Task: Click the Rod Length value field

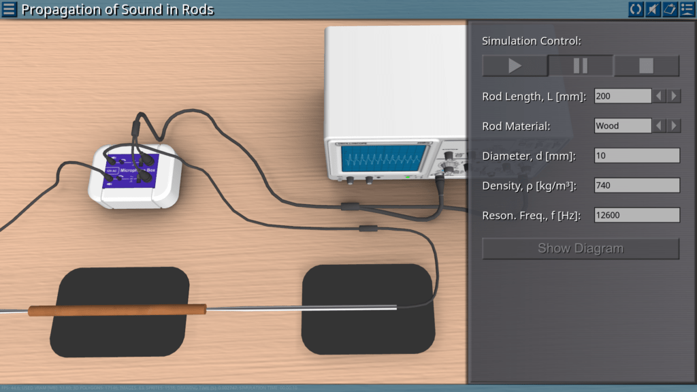Action: click(x=622, y=96)
